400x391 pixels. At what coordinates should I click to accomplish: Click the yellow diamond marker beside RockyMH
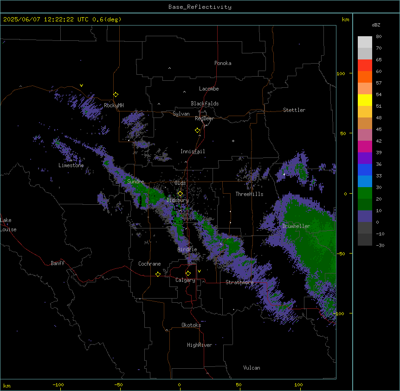(x=116, y=95)
